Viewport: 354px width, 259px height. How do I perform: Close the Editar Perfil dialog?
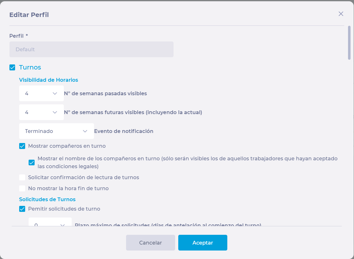point(341,14)
